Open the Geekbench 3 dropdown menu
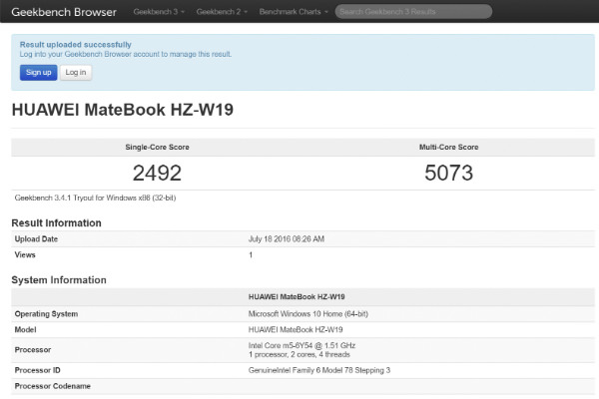 point(159,12)
